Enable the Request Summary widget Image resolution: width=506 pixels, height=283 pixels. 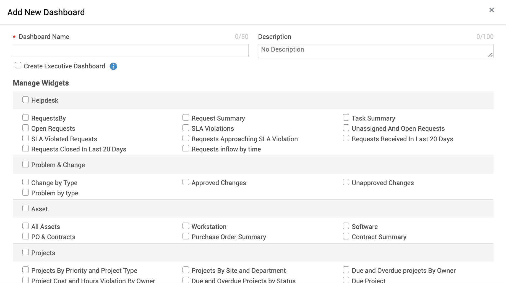coord(186,118)
